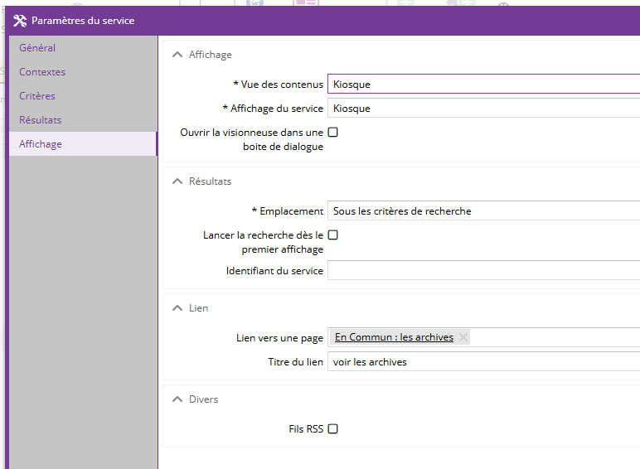Click the 'Titre du lien' field
Viewport: 640px width, 469px height.
click(483, 362)
